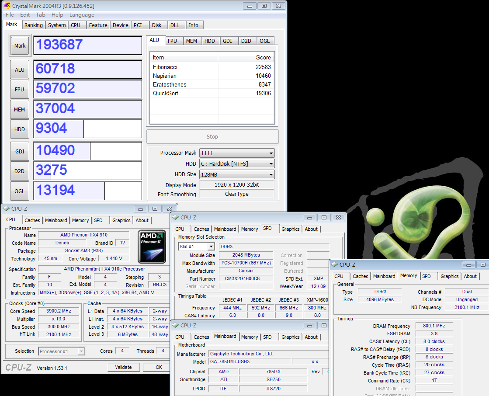Minimize the CPU-Z Memory window
This screenshot has width=489, height=396.
coord(468,265)
